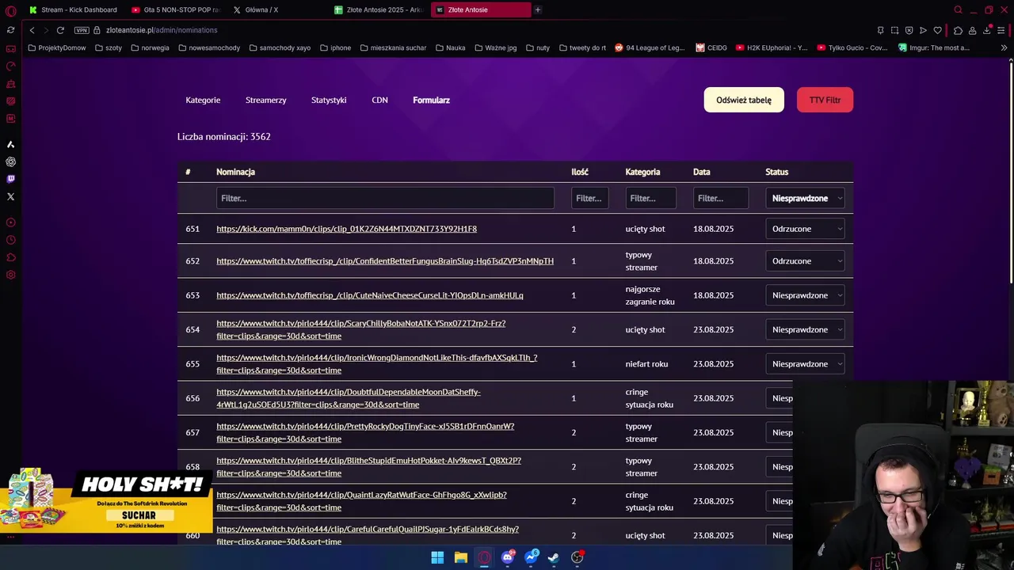
Task: Focus the Kategoria filter field
Action: tap(651, 198)
